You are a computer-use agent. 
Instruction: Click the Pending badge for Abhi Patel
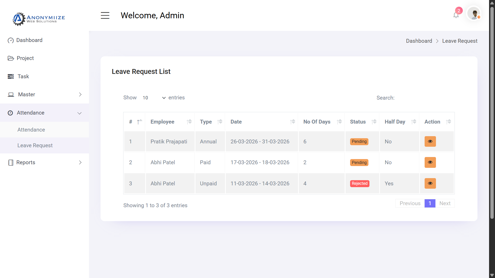(x=359, y=162)
